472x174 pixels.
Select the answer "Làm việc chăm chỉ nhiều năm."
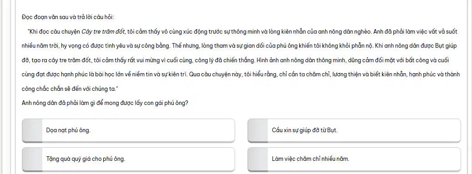(x=354, y=159)
